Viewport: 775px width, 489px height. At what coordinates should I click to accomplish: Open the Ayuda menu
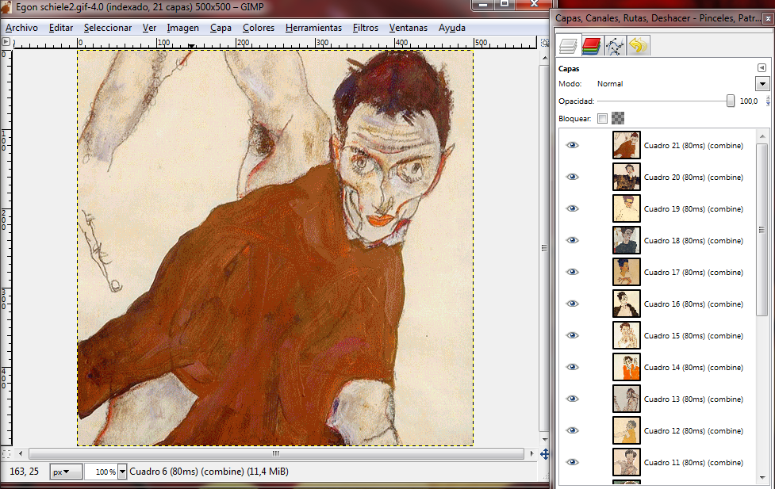pos(452,28)
